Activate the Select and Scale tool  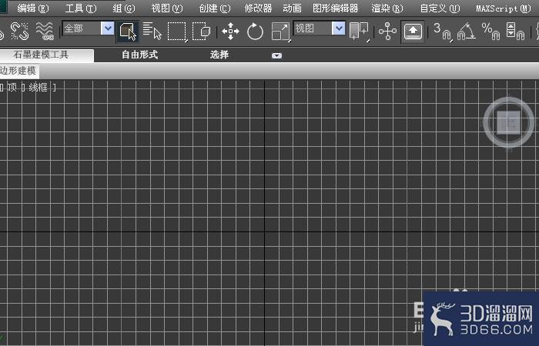click(x=280, y=32)
